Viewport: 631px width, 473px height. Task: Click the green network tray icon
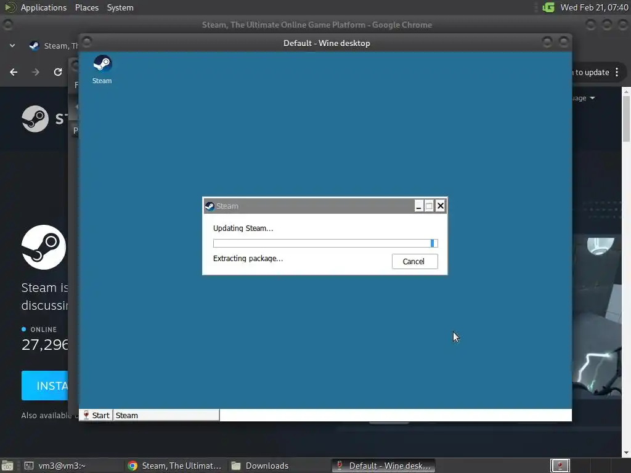click(x=548, y=7)
